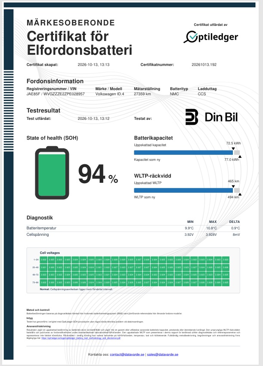Screen dimensions: 263x366
Task: Select certificate number 20261013.192
Action: [x=204, y=65]
